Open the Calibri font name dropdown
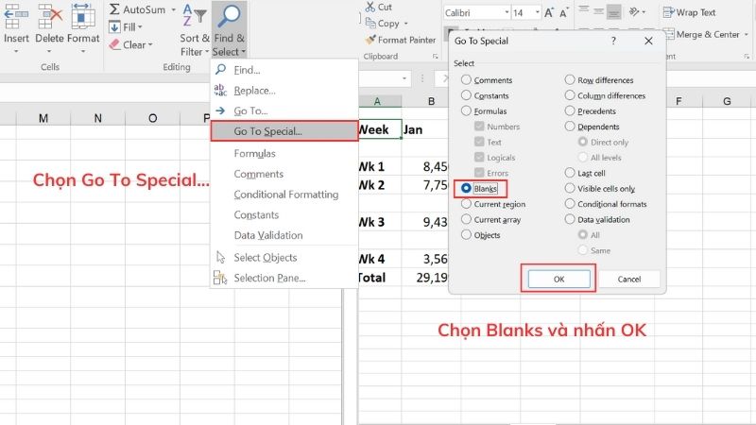 click(x=507, y=12)
